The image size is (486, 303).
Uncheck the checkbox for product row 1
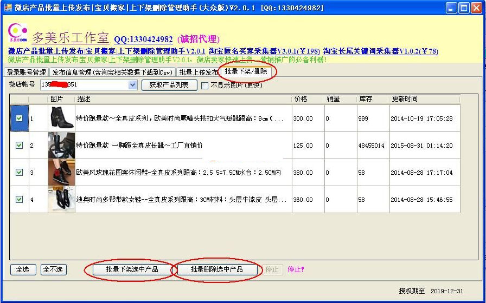pos(20,118)
